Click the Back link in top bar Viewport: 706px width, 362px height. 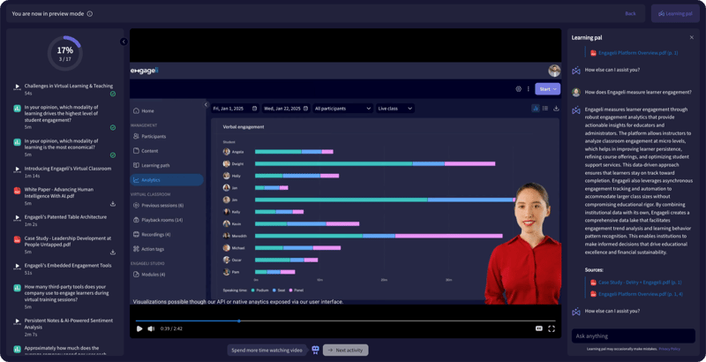pyautogui.click(x=630, y=13)
